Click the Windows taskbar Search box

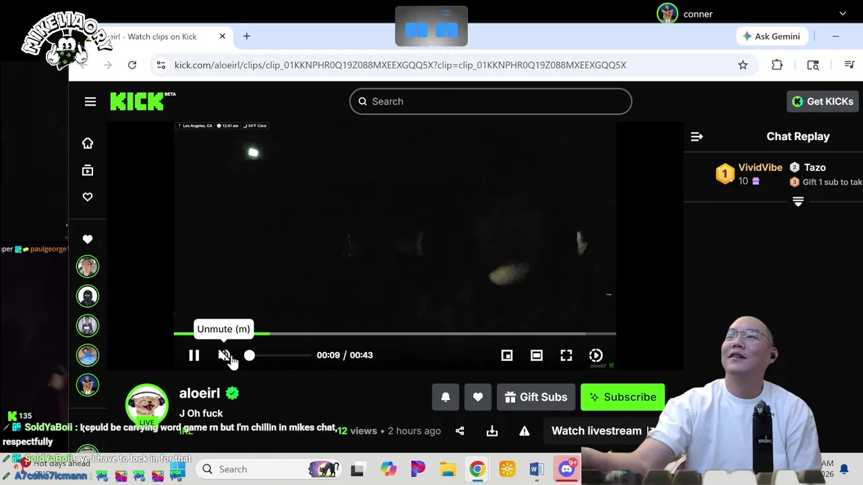pyautogui.click(x=270, y=470)
